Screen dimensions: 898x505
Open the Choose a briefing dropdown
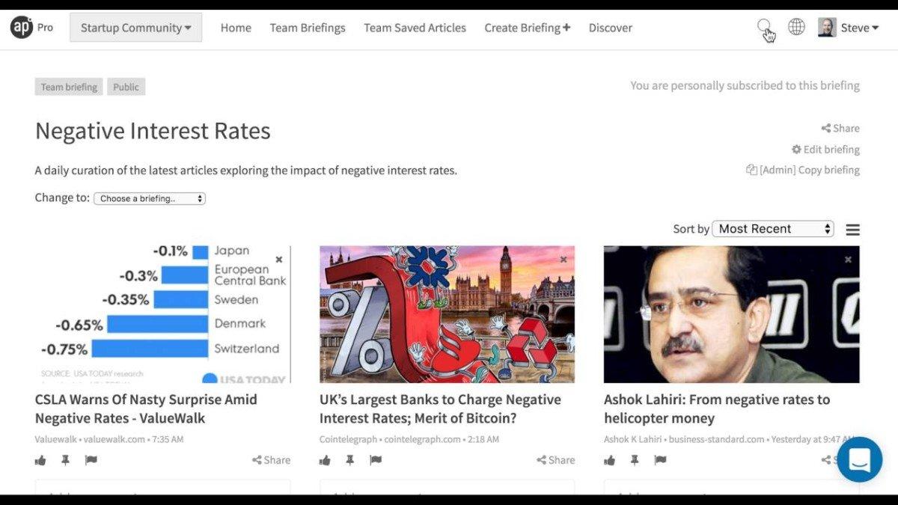coord(150,198)
